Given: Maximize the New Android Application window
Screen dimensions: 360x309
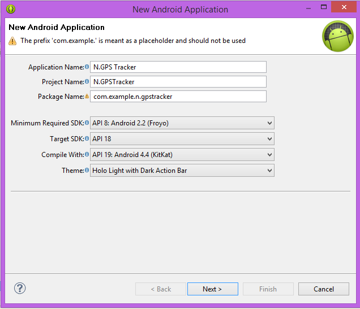Looking at the screenshot, I should pos(324,7).
